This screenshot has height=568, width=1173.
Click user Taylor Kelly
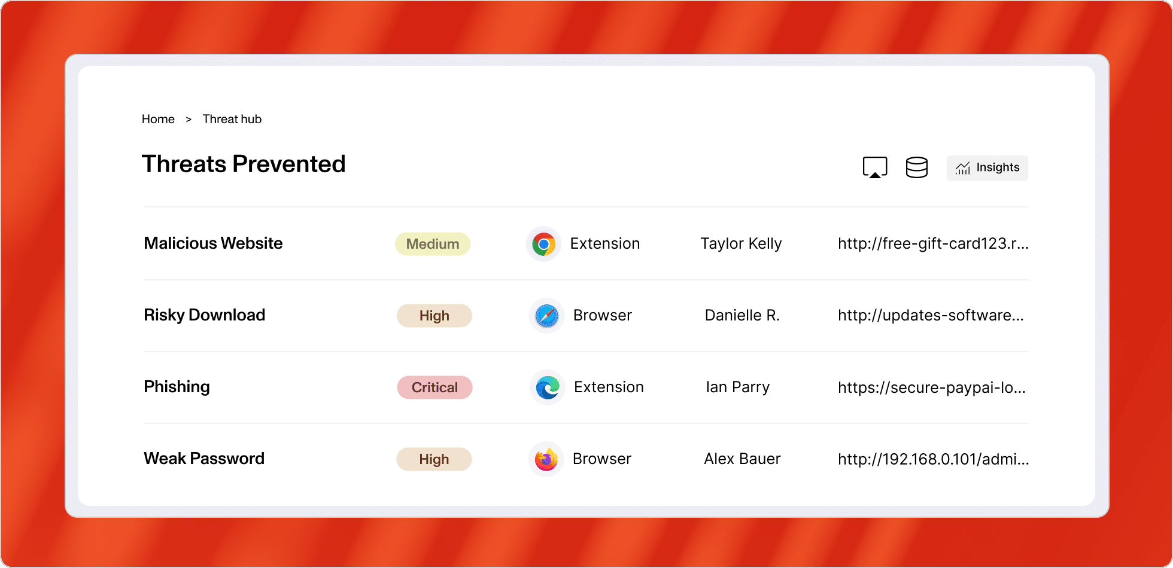[741, 243]
